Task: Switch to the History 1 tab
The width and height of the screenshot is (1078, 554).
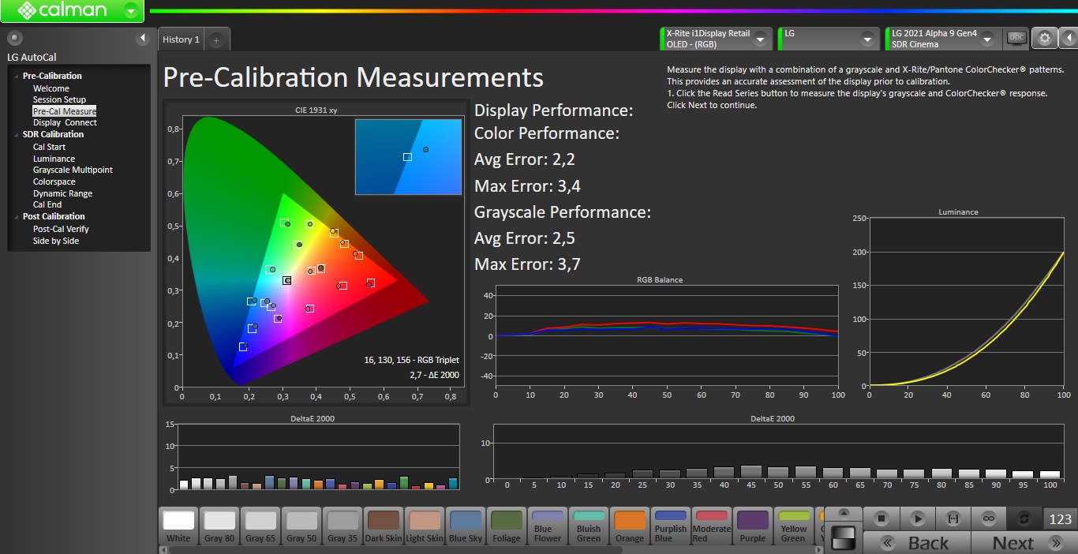Action: [x=181, y=39]
